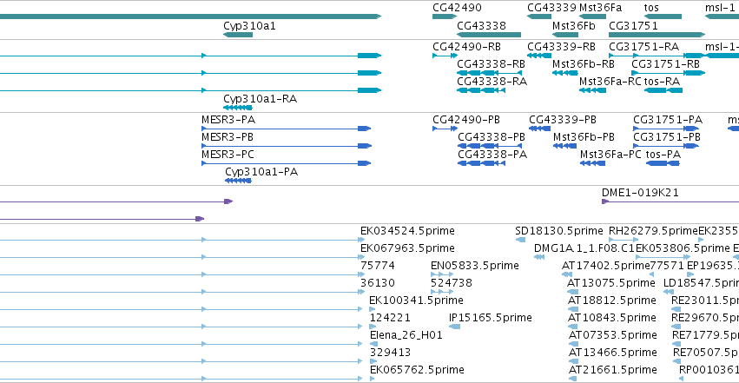Click the 124221 feature label

point(390,318)
